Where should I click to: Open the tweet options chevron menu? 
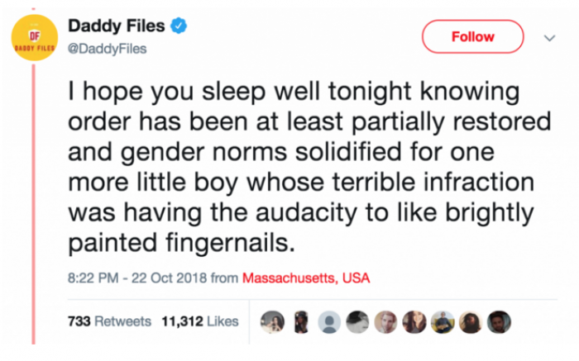(x=548, y=37)
